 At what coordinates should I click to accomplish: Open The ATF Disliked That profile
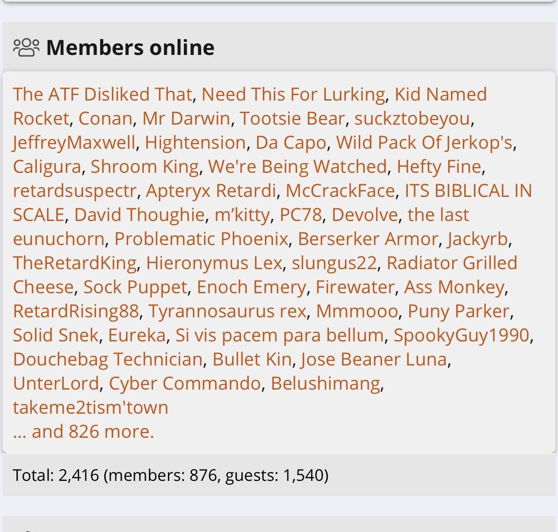[102, 94]
